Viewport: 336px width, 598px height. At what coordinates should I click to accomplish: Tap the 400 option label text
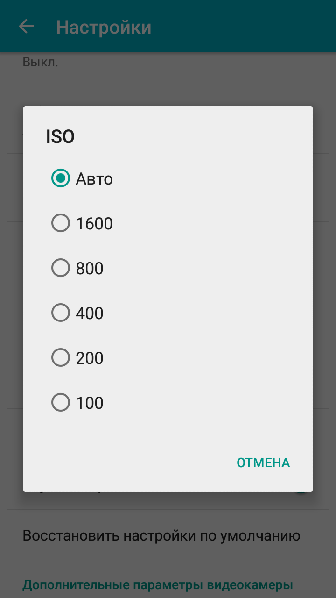[90, 313]
